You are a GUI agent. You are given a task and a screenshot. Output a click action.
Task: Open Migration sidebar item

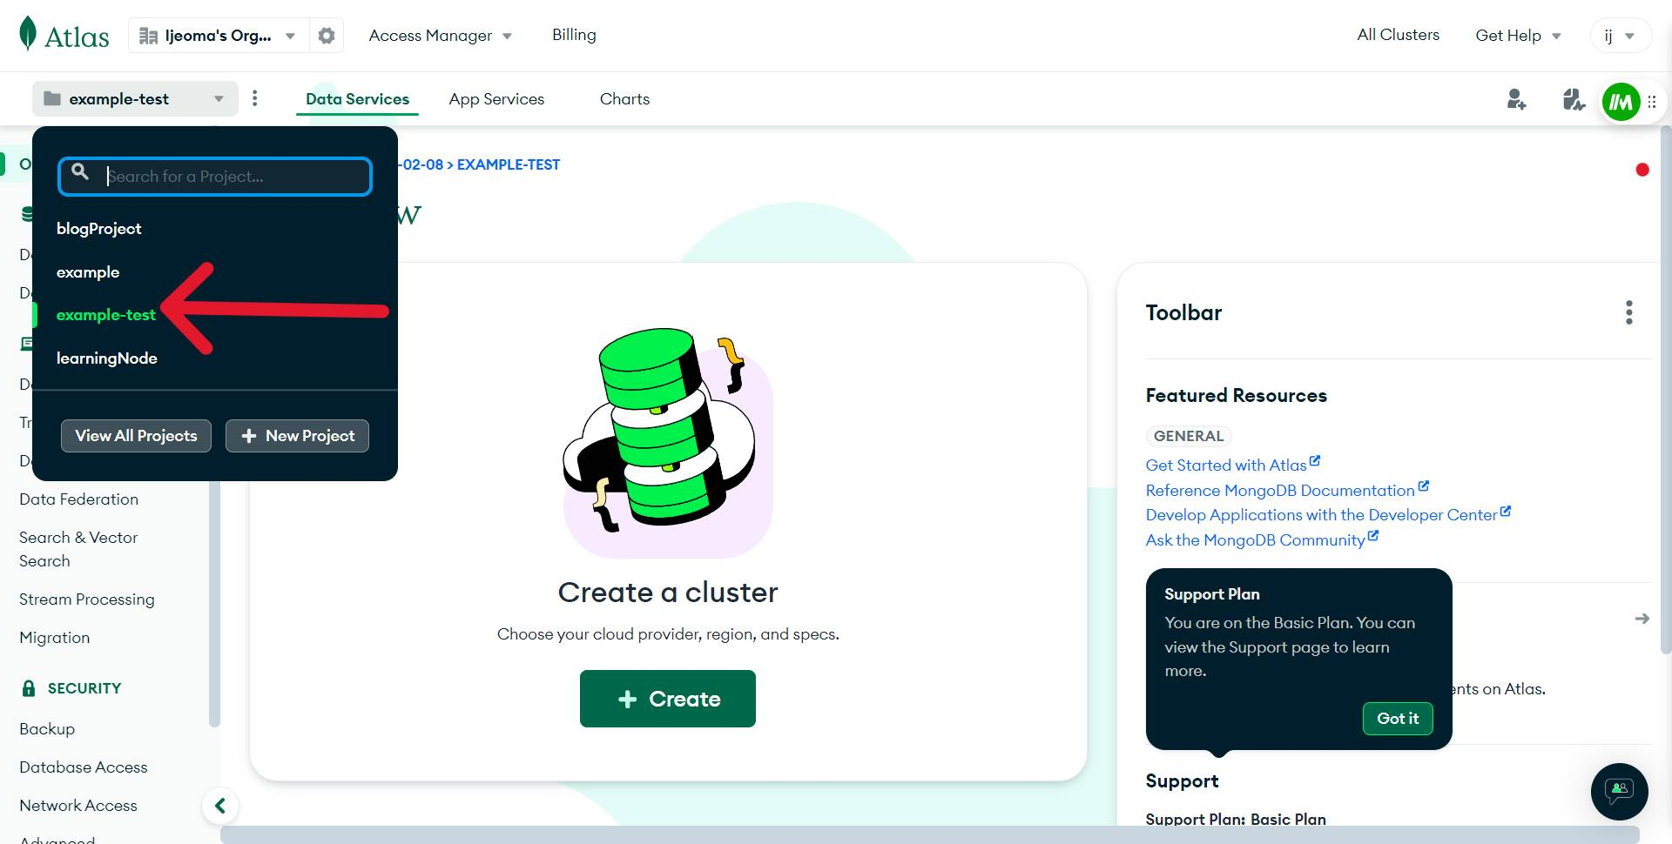click(54, 638)
